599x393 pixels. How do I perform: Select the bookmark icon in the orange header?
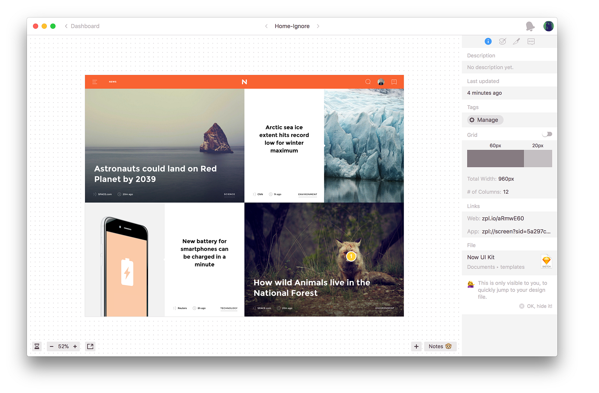tap(394, 82)
